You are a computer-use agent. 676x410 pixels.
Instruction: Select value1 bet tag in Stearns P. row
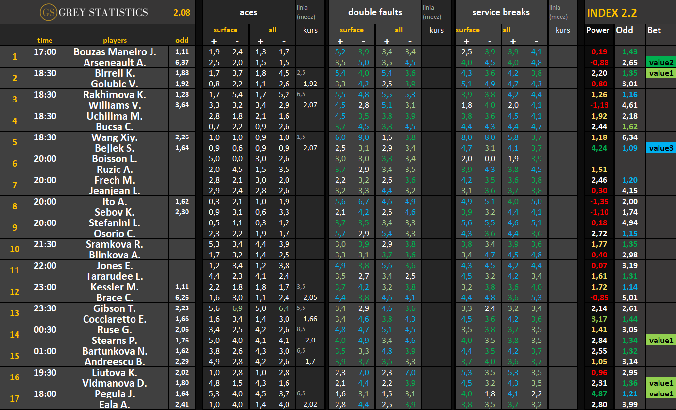[x=660, y=340]
